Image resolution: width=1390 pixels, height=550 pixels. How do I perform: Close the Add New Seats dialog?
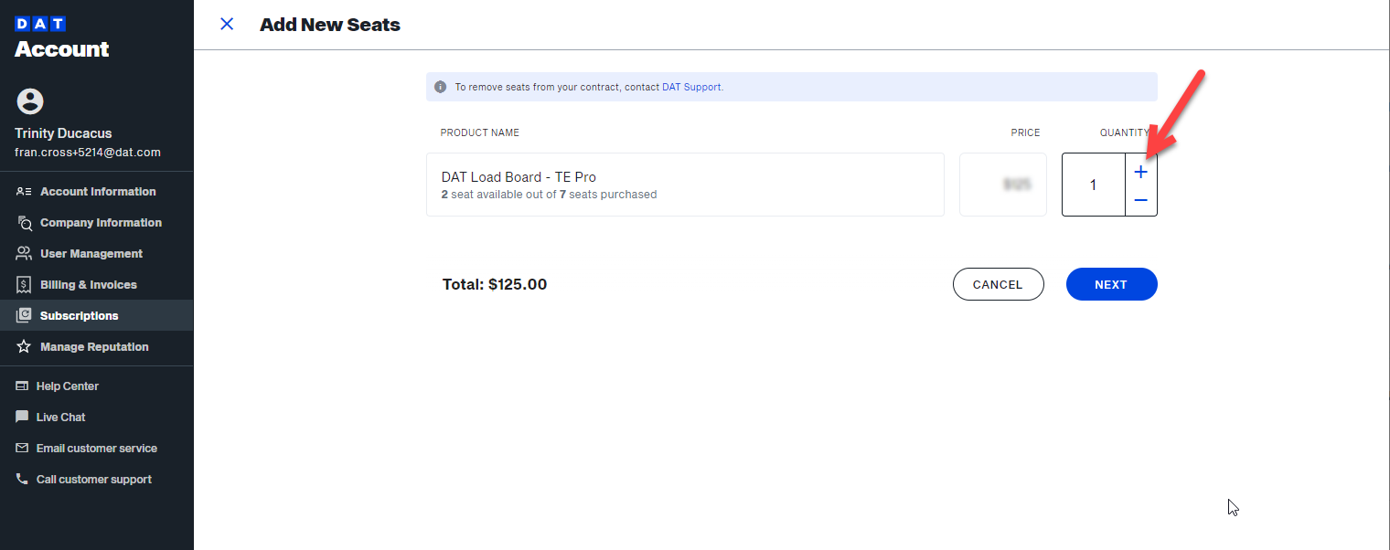click(227, 25)
